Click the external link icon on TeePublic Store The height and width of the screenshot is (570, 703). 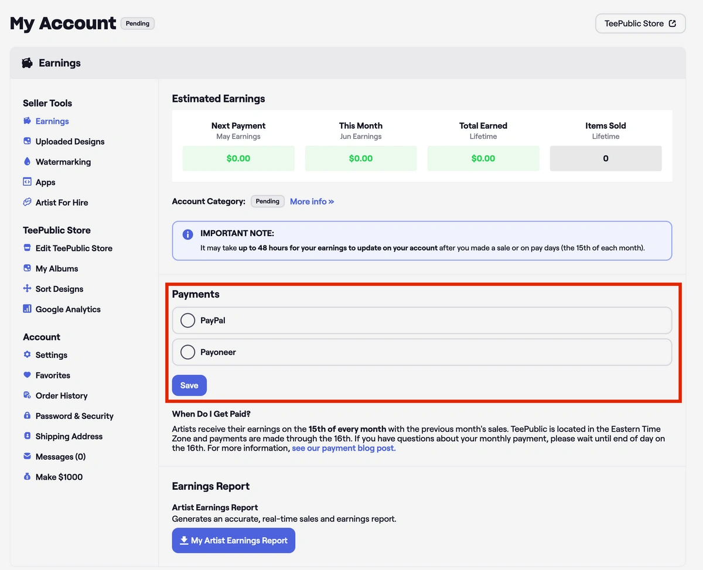click(673, 23)
